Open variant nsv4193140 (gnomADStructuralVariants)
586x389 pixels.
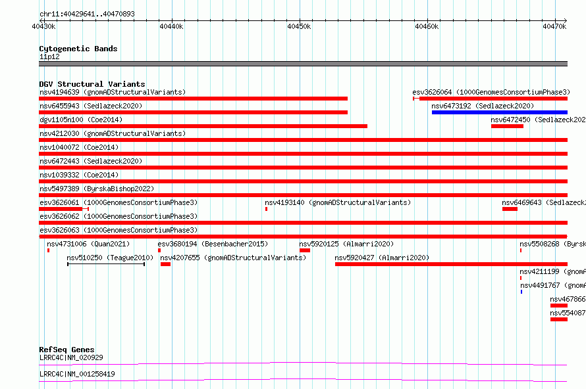coord(338,202)
